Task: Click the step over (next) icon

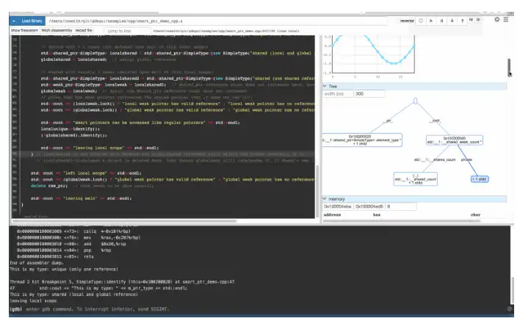Action: tap(441, 21)
